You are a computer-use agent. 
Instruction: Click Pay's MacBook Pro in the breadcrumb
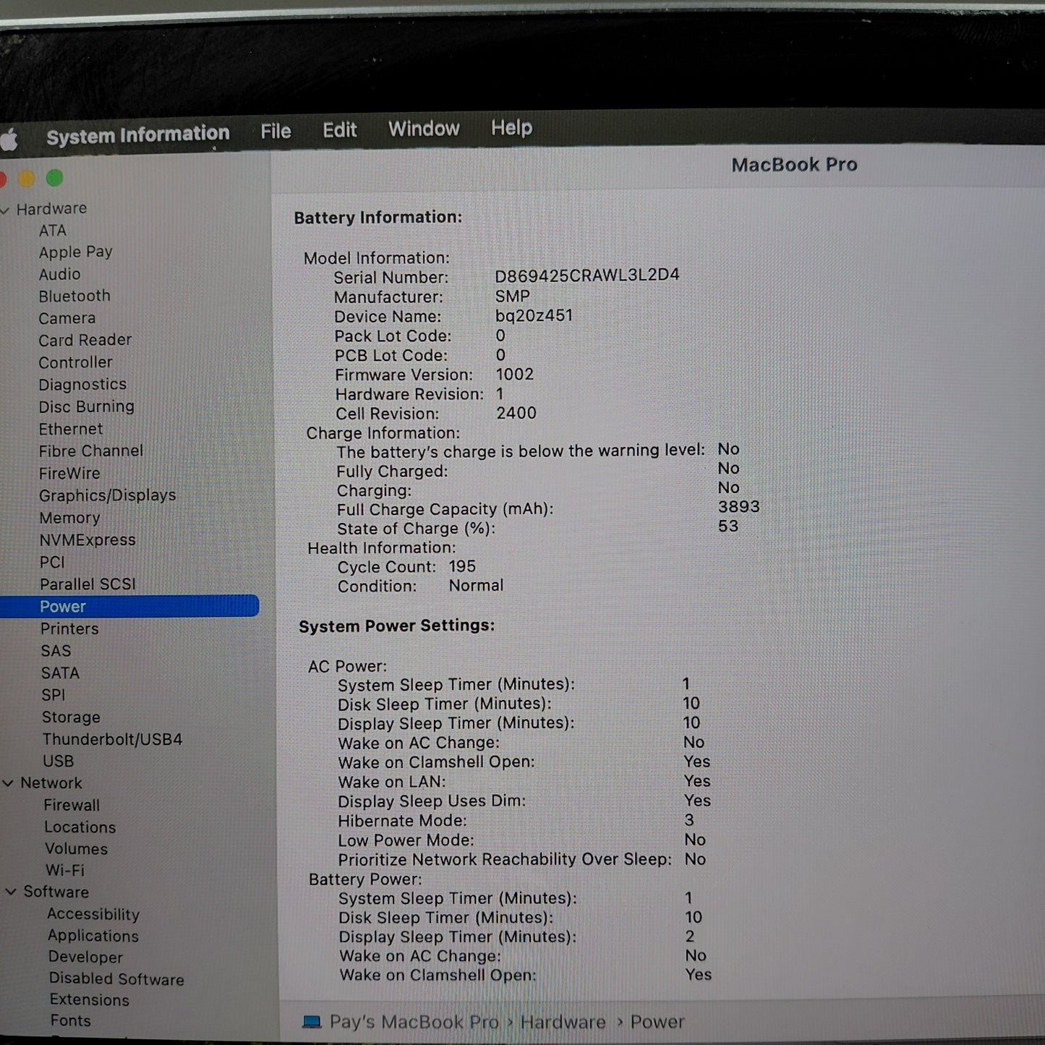[415, 1021]
